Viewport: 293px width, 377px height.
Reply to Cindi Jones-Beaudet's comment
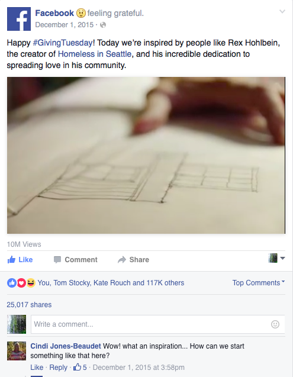tap(58, 368)
